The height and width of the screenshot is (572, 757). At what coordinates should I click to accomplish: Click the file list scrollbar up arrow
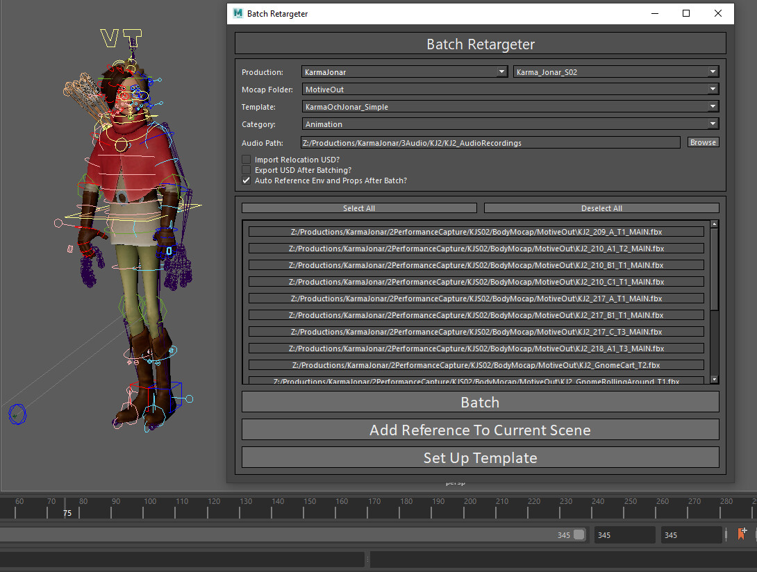click(x=715, y=223)
